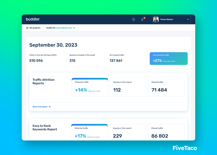Go to the My projects tab
This screenshot has height=155, width=217.
click(x=33, y=28)
